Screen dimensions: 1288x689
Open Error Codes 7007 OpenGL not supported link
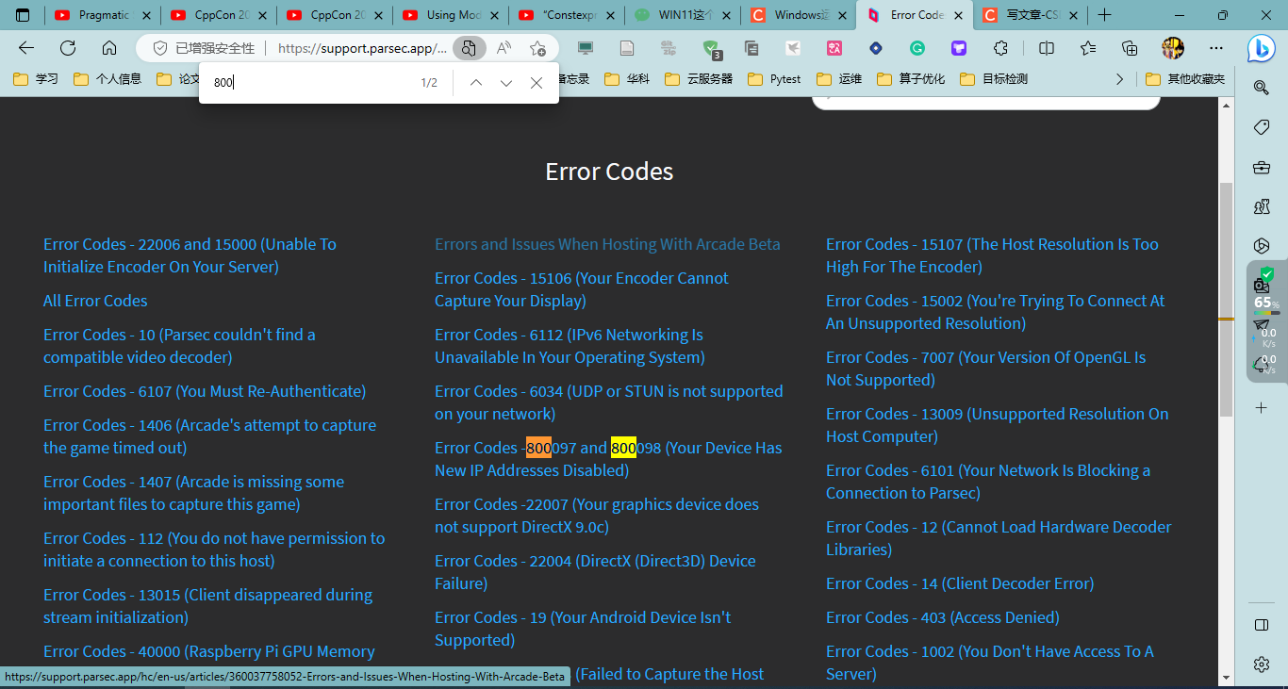click(x=986, y=369)
